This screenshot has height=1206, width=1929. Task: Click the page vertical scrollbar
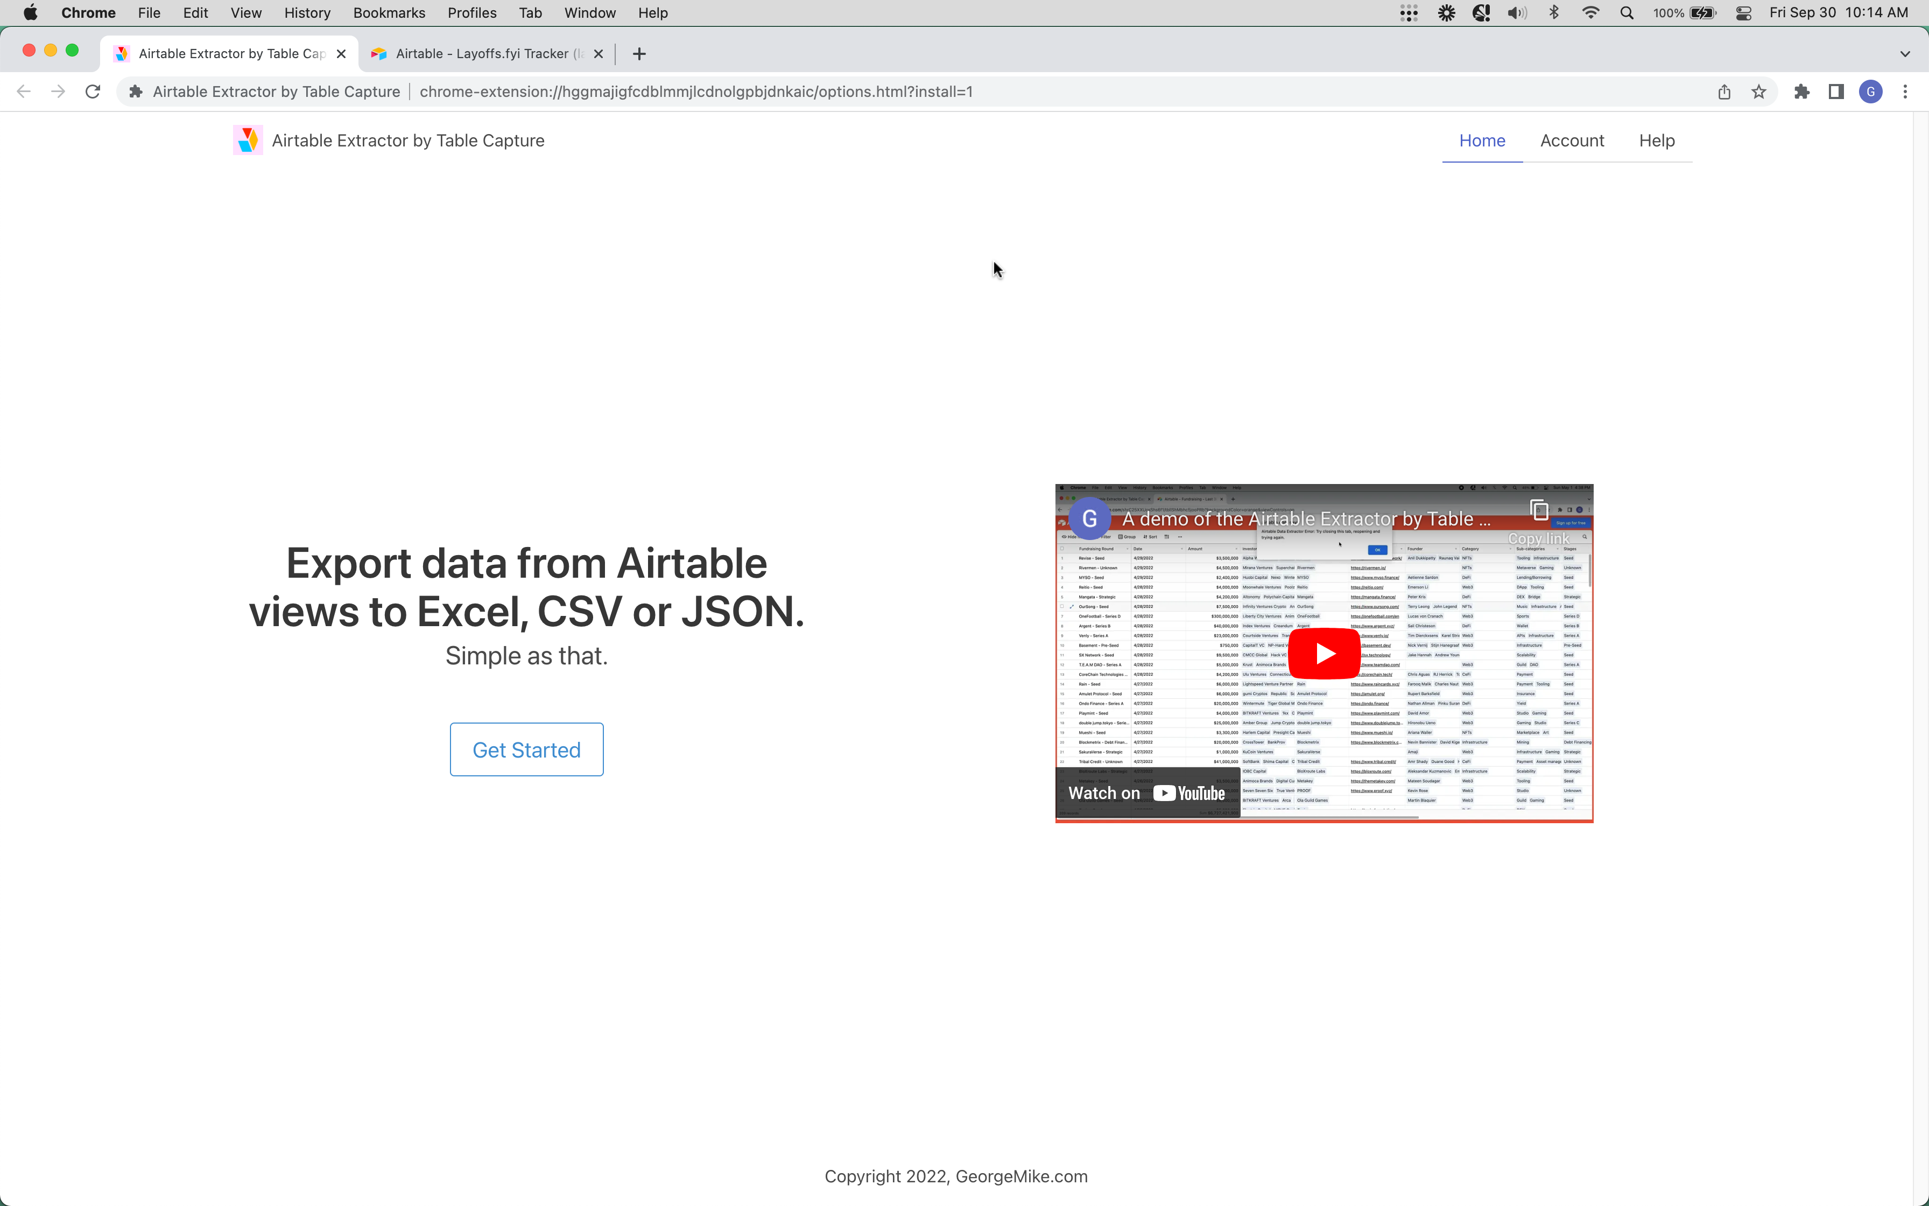[1920, 659]
